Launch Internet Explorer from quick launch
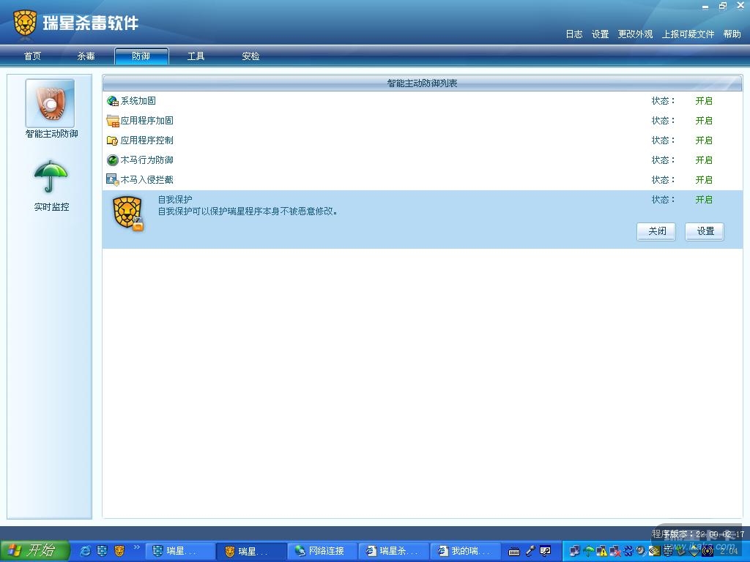The width and height of the screenshot is (750, 562). (85, 551)
